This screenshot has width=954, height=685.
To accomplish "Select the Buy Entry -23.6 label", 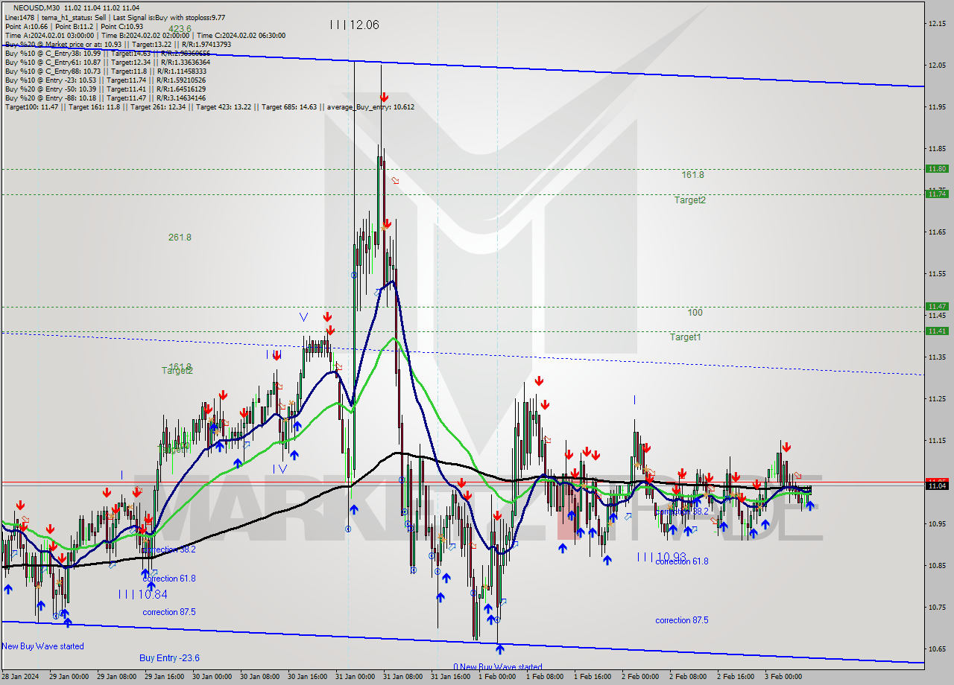I will pyautogui.click(x=169, y=658).
